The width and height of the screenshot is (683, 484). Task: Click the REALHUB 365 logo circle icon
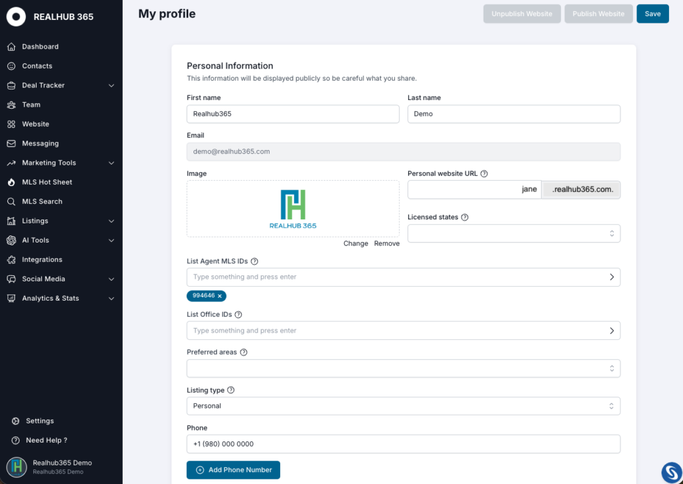point(16,17)
